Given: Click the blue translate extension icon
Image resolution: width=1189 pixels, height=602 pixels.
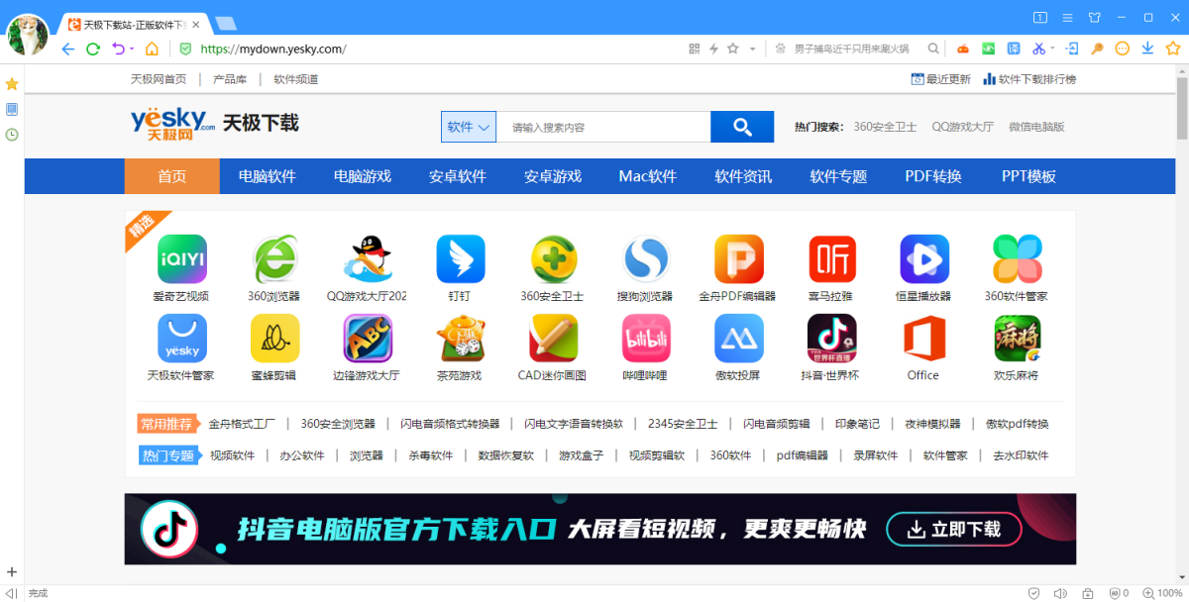Looking at the screenshot, I should pyautogui.click(x=1014, y=49).
